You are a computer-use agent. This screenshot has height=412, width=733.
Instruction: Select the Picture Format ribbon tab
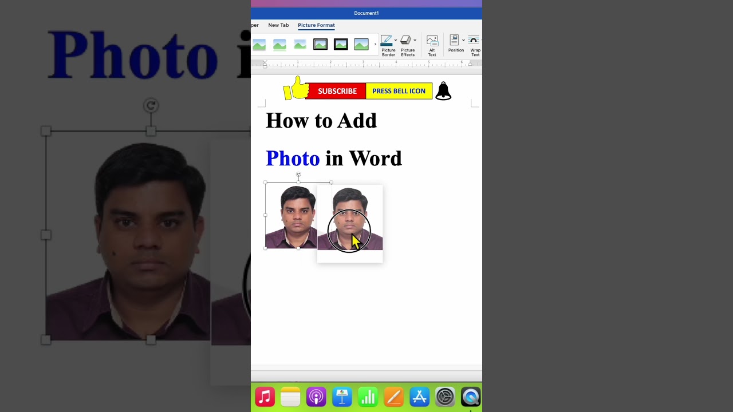(x=316, y=25)
